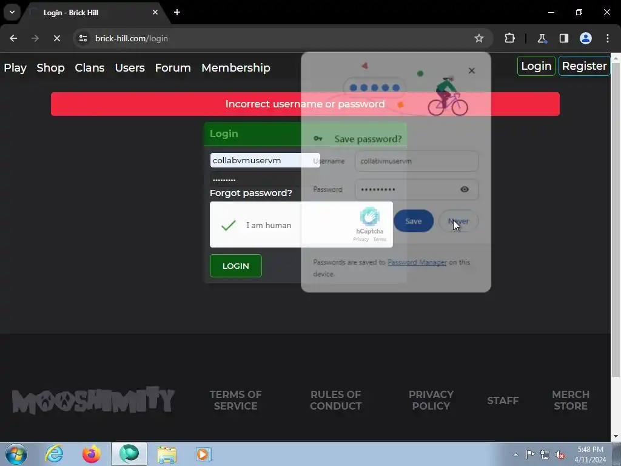
Task: Open the Chrome profile avatar
Action: point(586,38)
